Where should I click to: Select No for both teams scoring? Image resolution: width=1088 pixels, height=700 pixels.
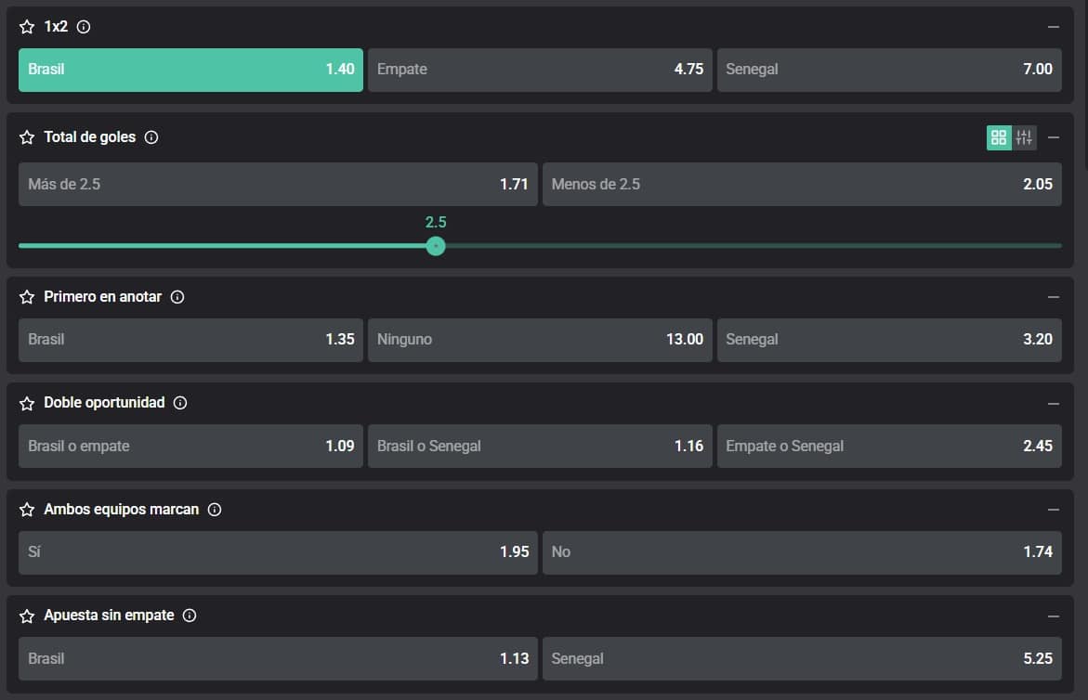click(801, 552)
